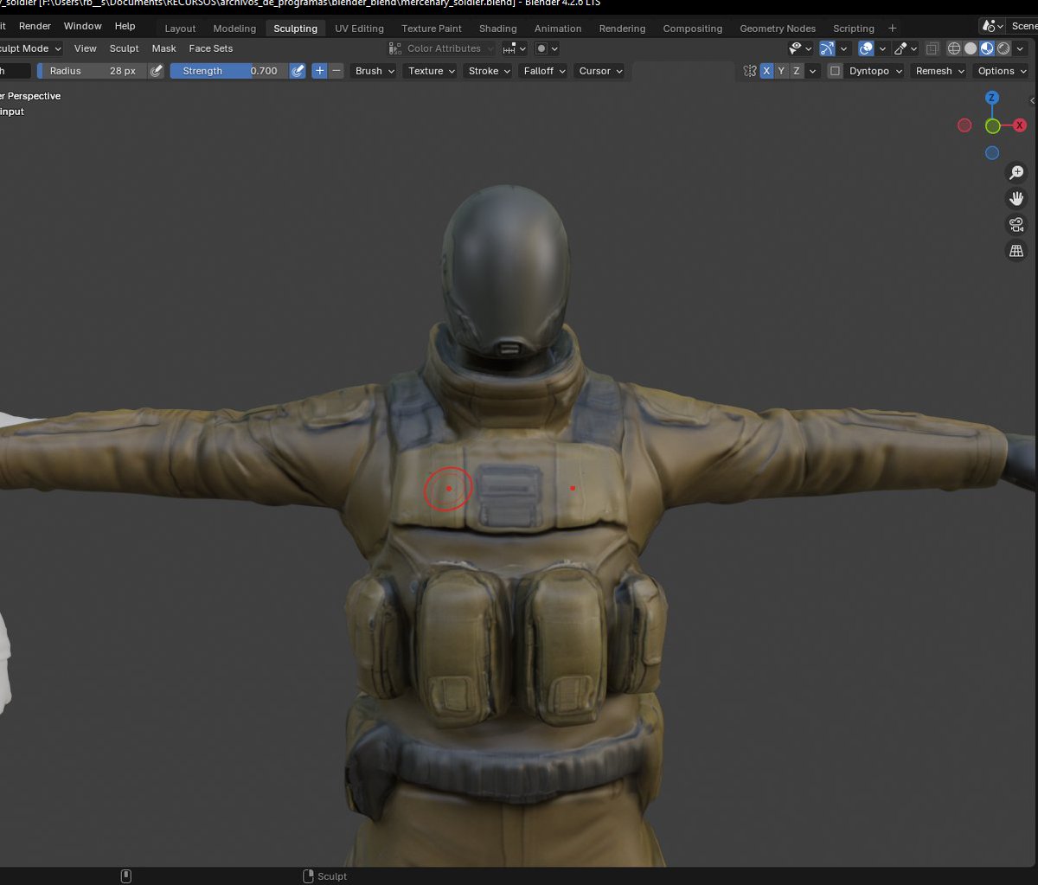Click the scene browse icon beside Scene

(x=992, y=26)
